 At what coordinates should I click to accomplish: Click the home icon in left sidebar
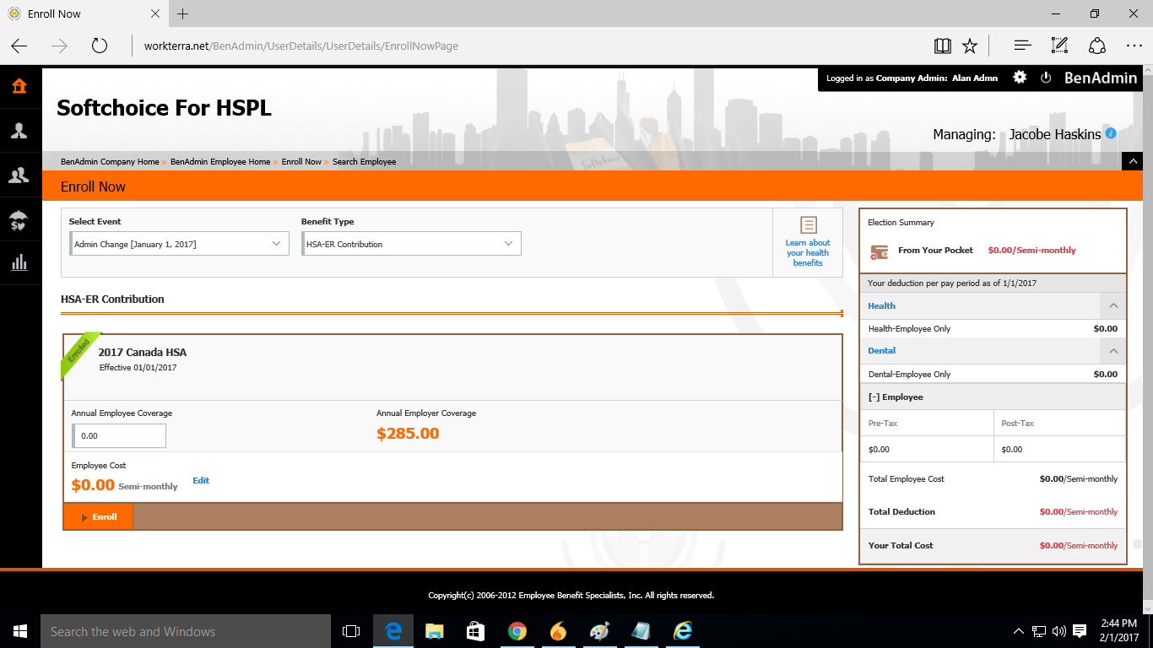(19, 86)
